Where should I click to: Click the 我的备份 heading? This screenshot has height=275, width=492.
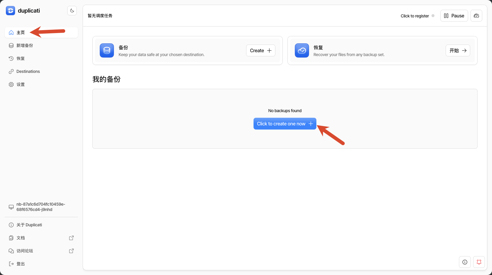tap(107, 79)
